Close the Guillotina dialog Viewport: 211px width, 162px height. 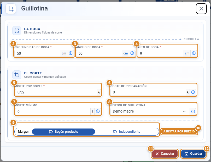[201, 9]
